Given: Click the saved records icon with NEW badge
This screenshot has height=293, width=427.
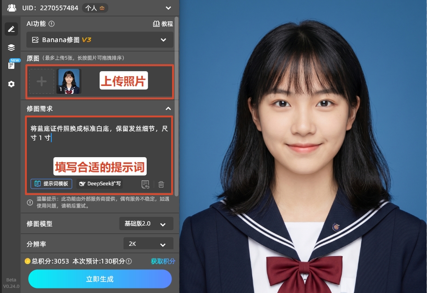Looking at the screenshot, I should (x=11, y=66).
